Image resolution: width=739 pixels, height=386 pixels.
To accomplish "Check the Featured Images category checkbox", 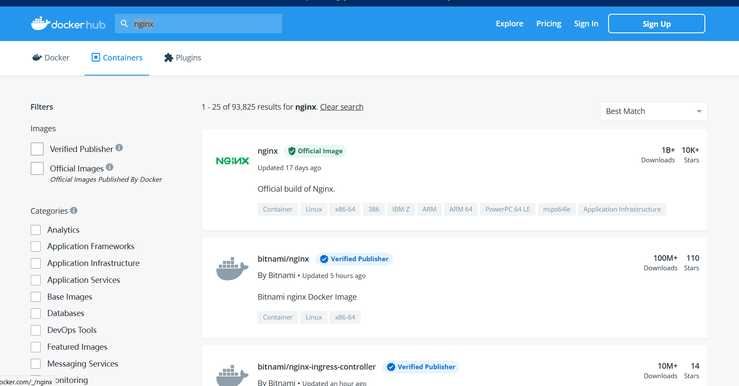I will pyautogui.click(x=36, y=347).
